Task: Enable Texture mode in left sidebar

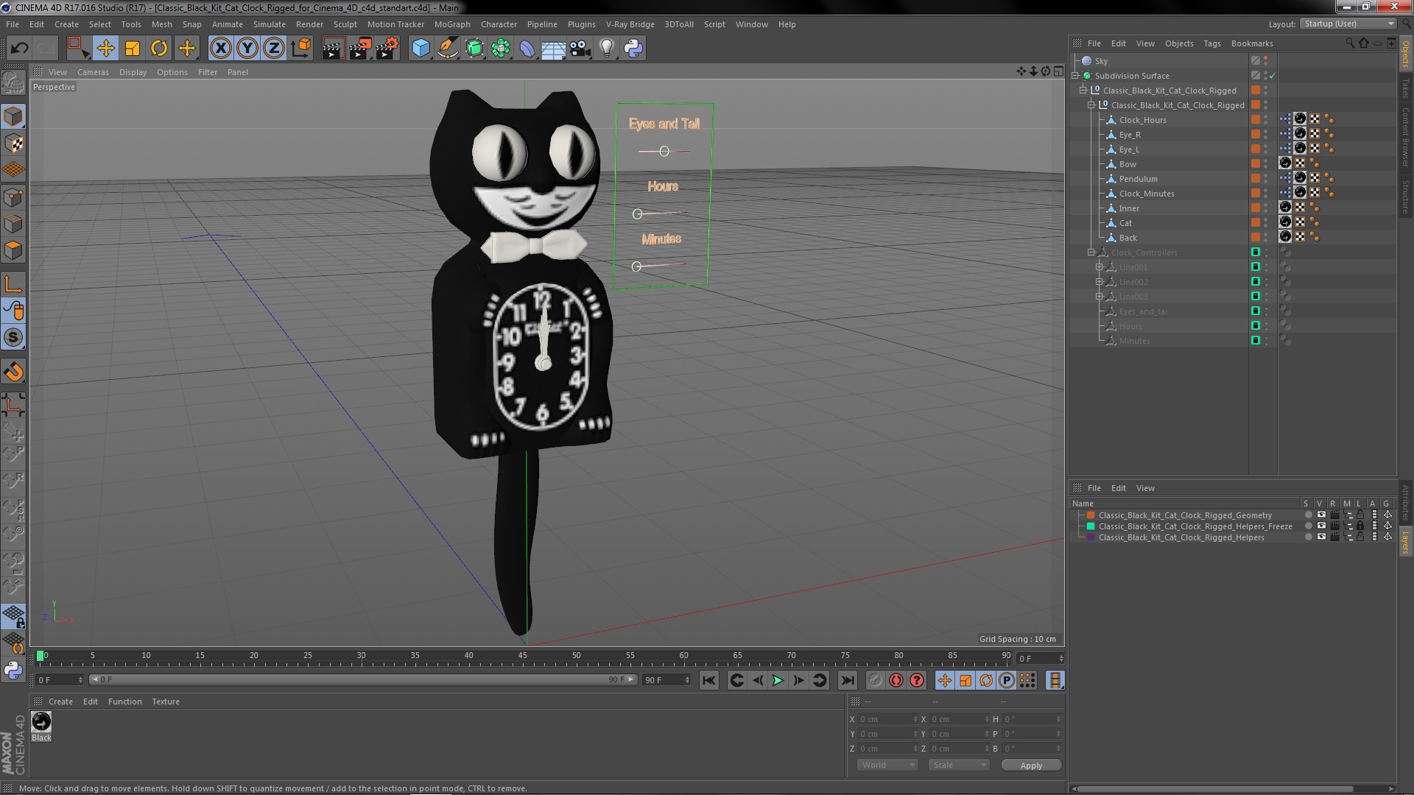Action: (x=13, y=144)
